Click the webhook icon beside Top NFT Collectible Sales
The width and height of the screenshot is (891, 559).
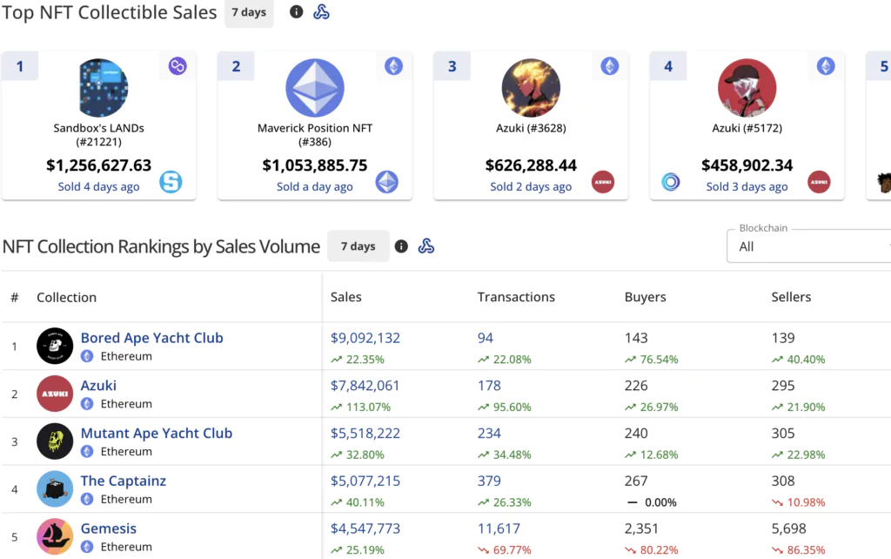click(x=321, y=12)
